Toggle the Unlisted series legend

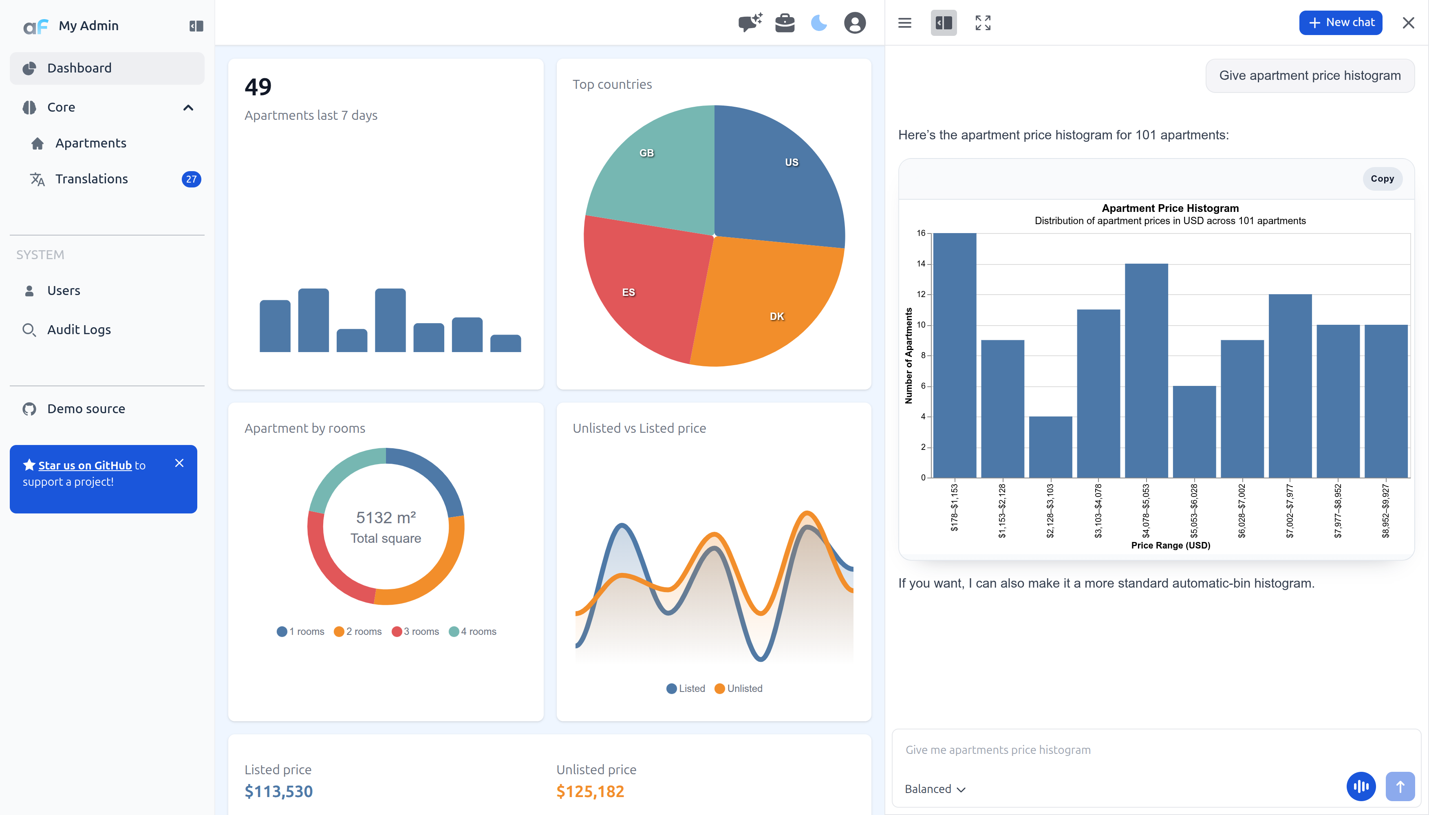point(739,689)
